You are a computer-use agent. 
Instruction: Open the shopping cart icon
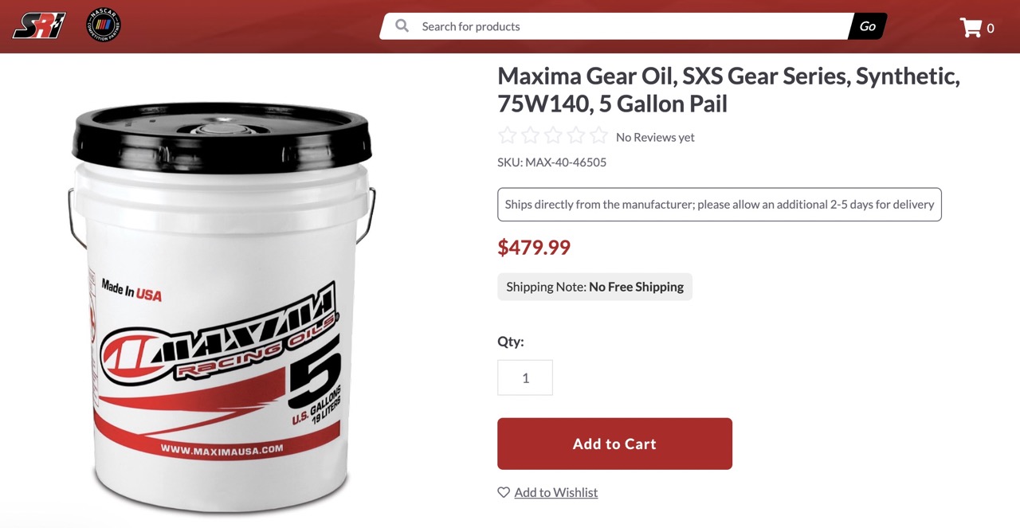pos(971,28)
